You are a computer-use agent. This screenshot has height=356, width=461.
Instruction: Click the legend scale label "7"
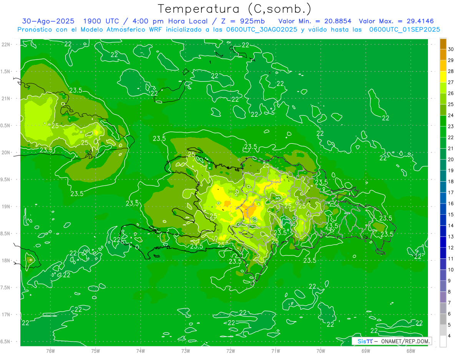click(450, 303)
